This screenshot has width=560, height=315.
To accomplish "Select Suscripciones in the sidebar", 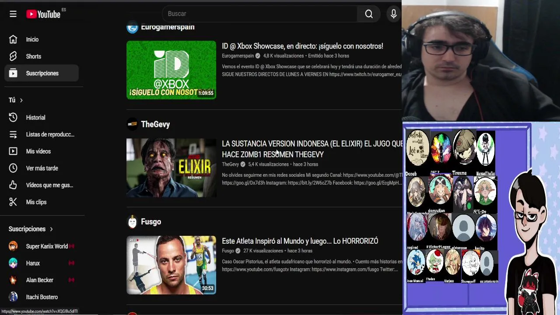I will pos(42,73).
